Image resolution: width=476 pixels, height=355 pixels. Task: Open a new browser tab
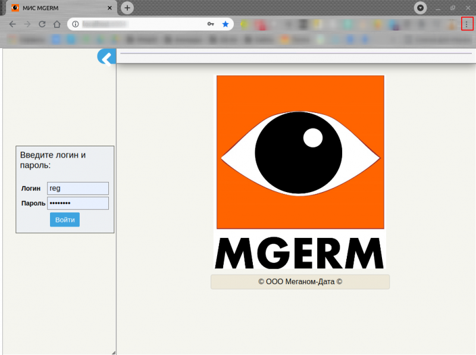coord(127,8)
